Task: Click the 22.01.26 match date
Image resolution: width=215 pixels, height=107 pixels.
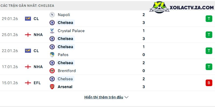Action: 10,51
